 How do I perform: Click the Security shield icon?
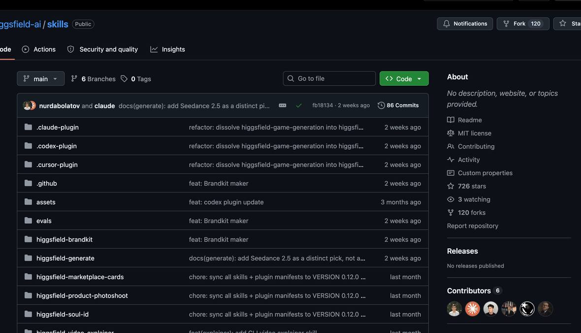[x=70, y=49]
